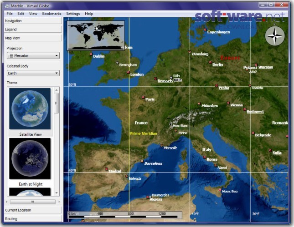The height and width of the screenshot is (227, 294).
Task: Open the Help menu
Action: tap(89, 14)
